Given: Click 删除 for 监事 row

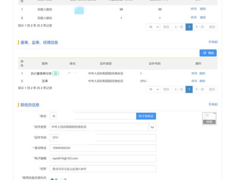Looking at the screenshot, I should (x=202, y=81).
